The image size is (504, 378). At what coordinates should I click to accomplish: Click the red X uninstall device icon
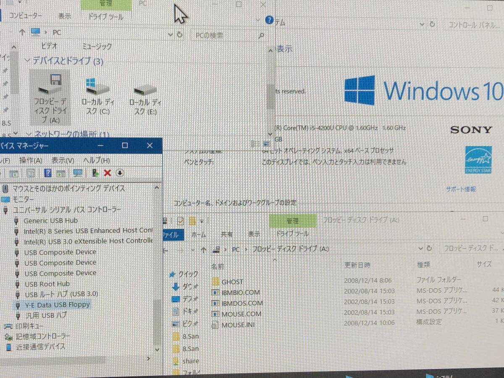point(108,173)
